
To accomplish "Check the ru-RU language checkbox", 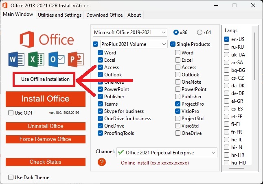I will (227, 47).
